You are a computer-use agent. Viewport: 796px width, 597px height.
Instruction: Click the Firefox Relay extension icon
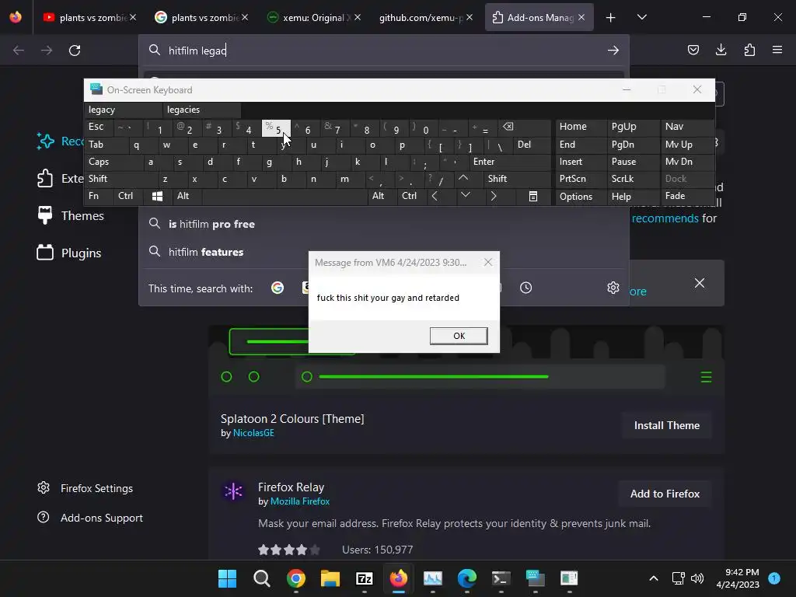233,491
